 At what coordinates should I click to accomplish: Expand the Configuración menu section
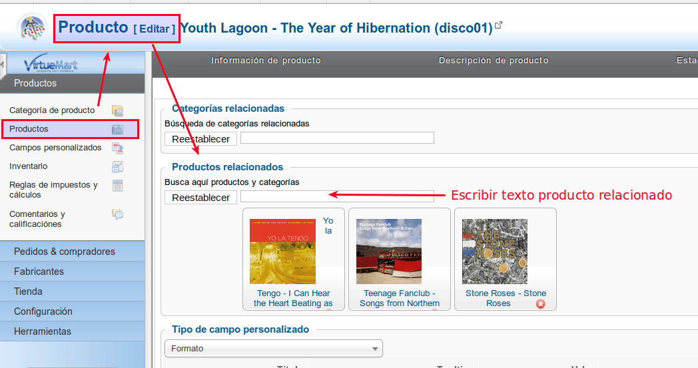tap(72, 311)
